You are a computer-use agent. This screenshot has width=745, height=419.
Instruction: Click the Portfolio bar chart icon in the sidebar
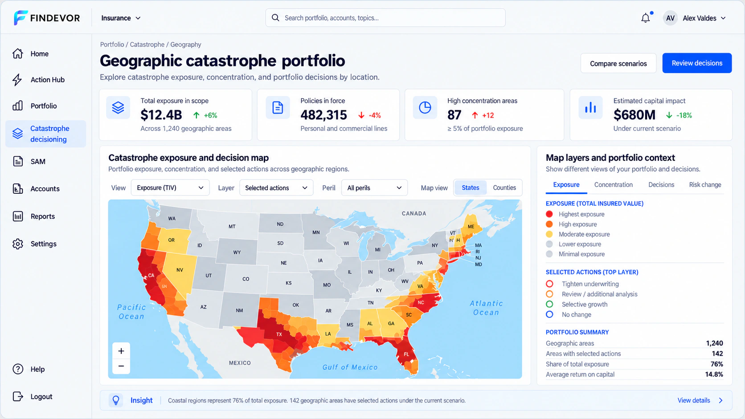(x=18, y=106)
